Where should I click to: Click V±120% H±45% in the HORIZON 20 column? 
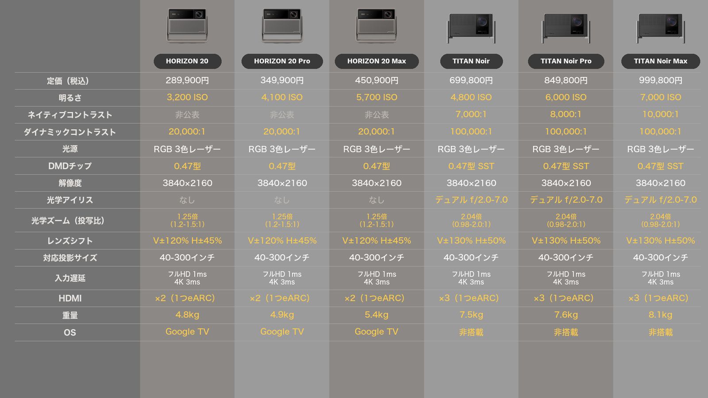(187, 241)
